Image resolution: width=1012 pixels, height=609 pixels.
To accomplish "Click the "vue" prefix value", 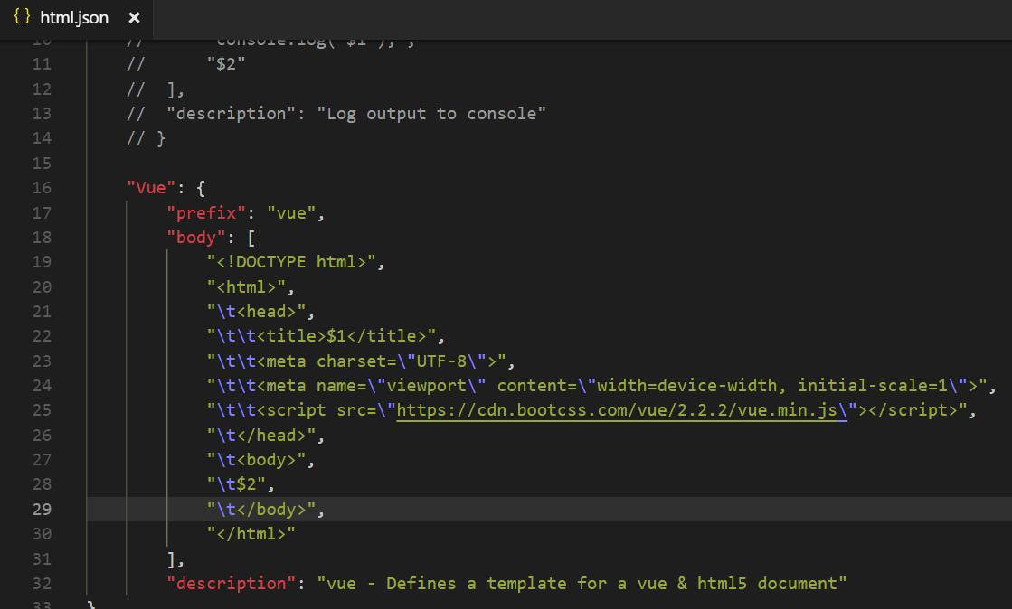I will tap(291, 213).
